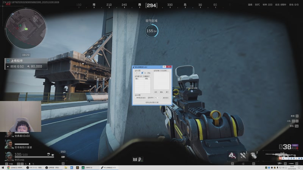Click the microphone icon on the Sogou IME bar

[291, 158]
